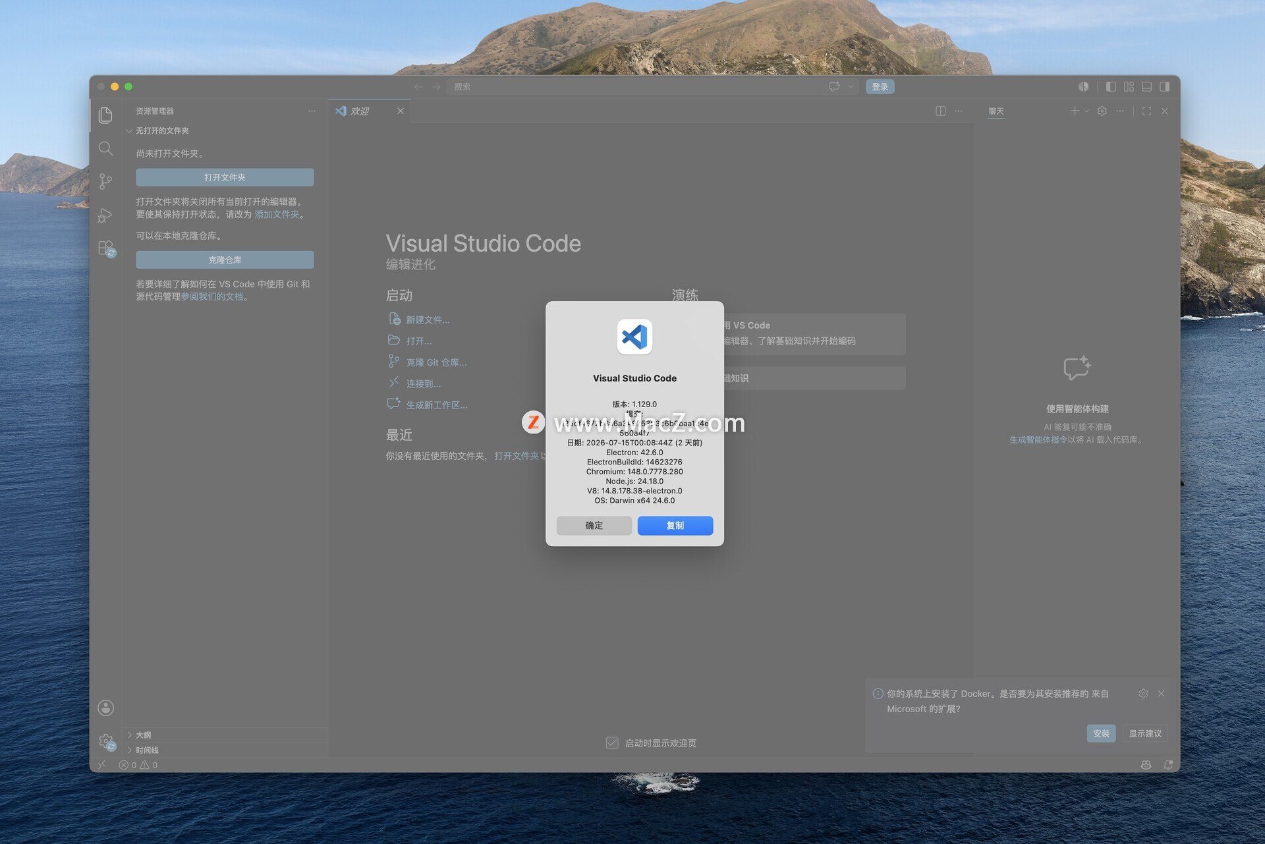Select the 欢迎 editor tab
Image resolution: width=1265 pixels, height=844 pixels.
[x=369, y=111]
